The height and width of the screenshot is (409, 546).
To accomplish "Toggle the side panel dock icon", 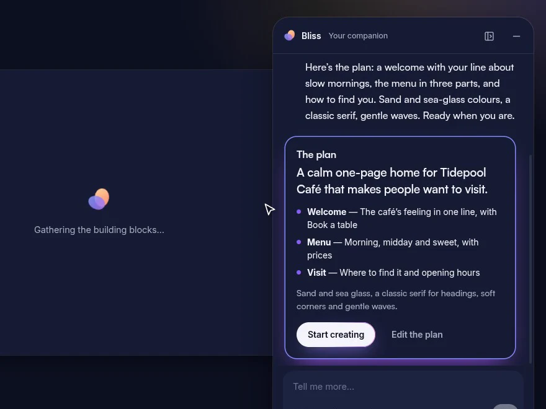I will 489,36.
